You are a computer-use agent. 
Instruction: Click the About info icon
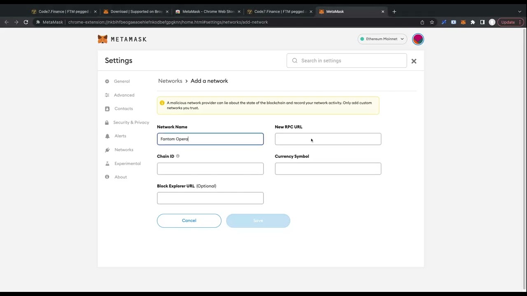(x=107, y=177)
